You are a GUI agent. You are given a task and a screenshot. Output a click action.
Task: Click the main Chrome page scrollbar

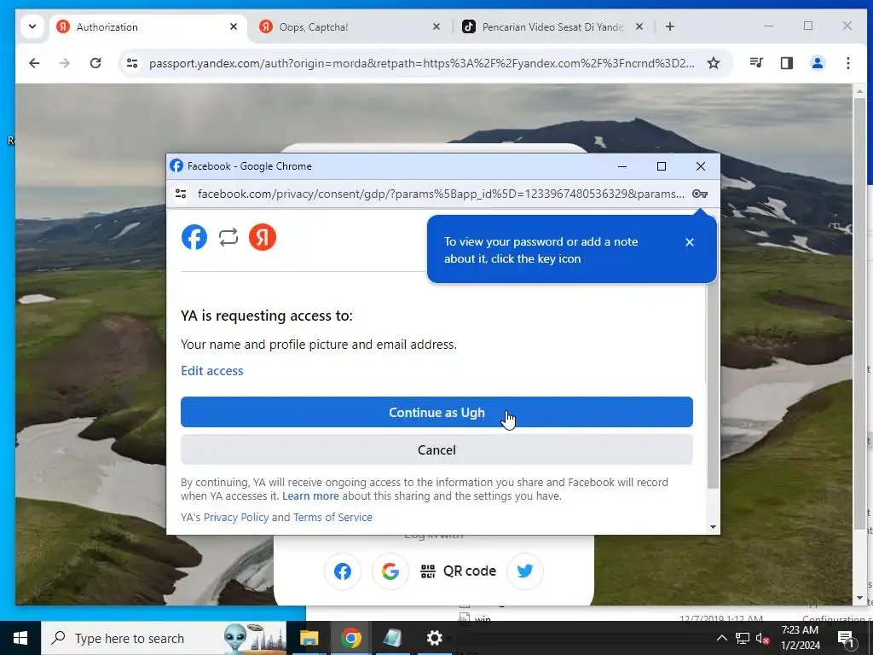point(859,312)
